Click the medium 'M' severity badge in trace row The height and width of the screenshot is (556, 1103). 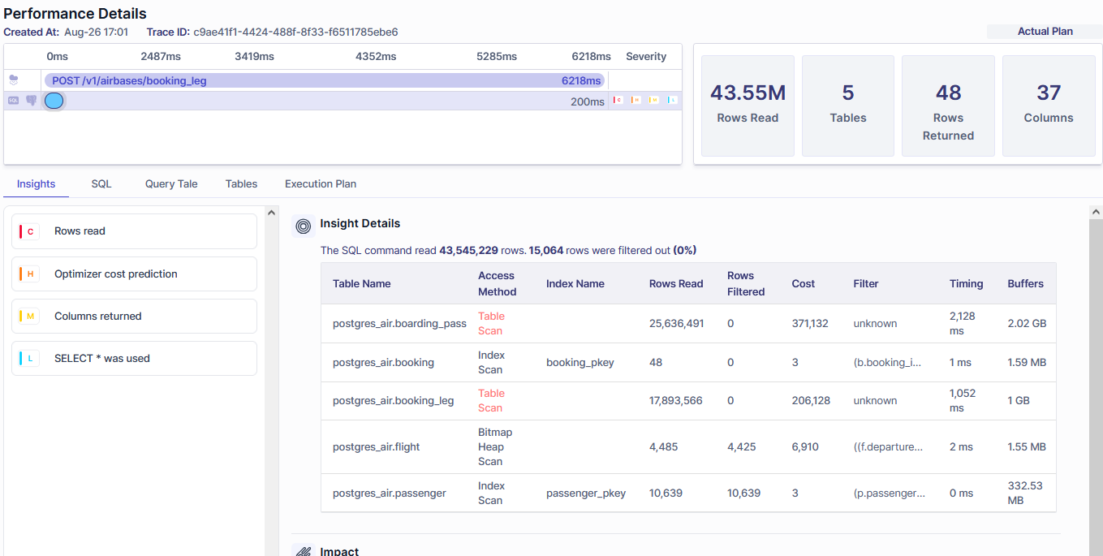tap(653, 100)
